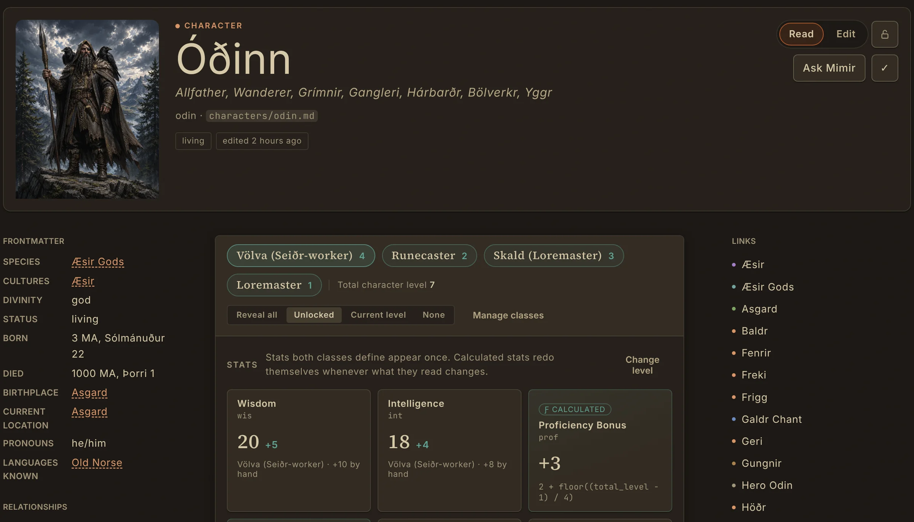Open Manage classes

[508, 316]
